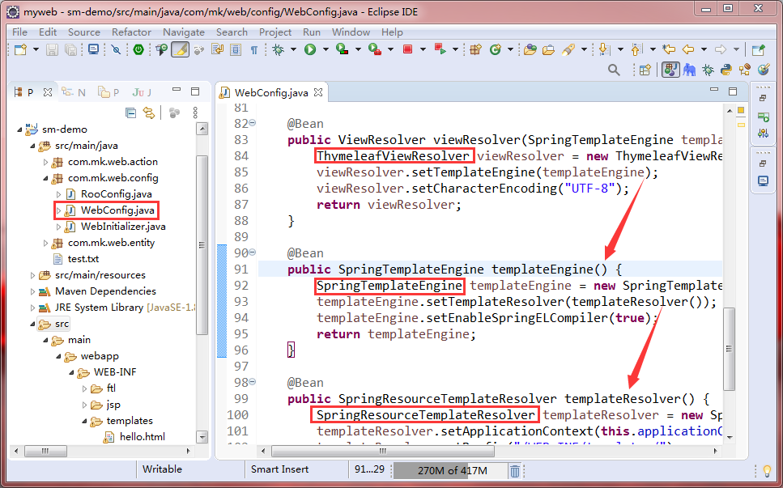Click the Pin Editor icon
Screen dimensions: 783x488
(x=759, y=49)
